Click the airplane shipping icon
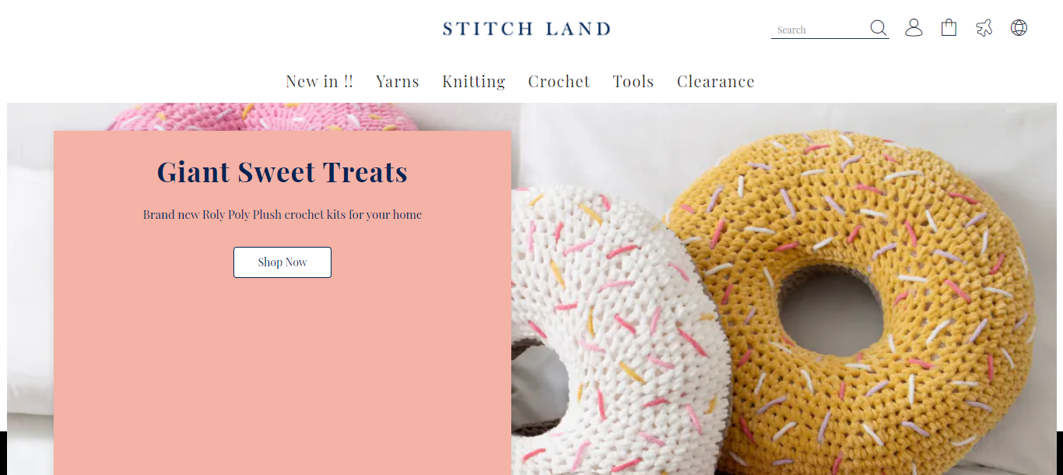Image resolution: width=1063 pixels, height=475 pixels. (x=984, y=28)
